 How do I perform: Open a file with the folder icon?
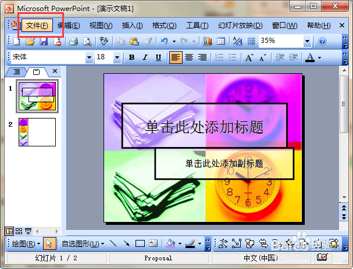[x=30, y=41]
